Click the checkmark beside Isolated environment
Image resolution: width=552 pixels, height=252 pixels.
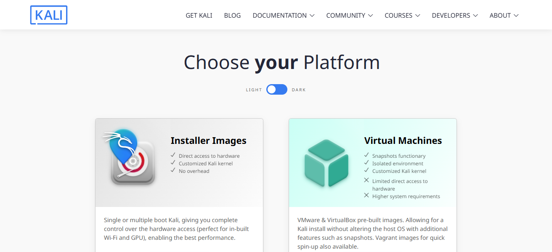pyautogui.click(x=366, y=163)
